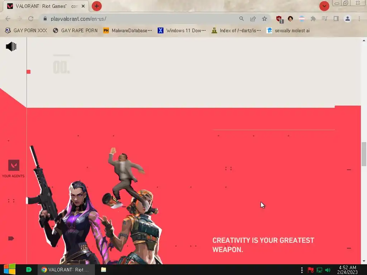Expand the system tray overflow dots

[302, 270]
